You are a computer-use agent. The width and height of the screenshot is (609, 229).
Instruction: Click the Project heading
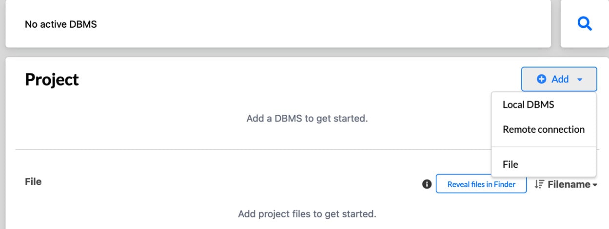[x=52, y=80]
